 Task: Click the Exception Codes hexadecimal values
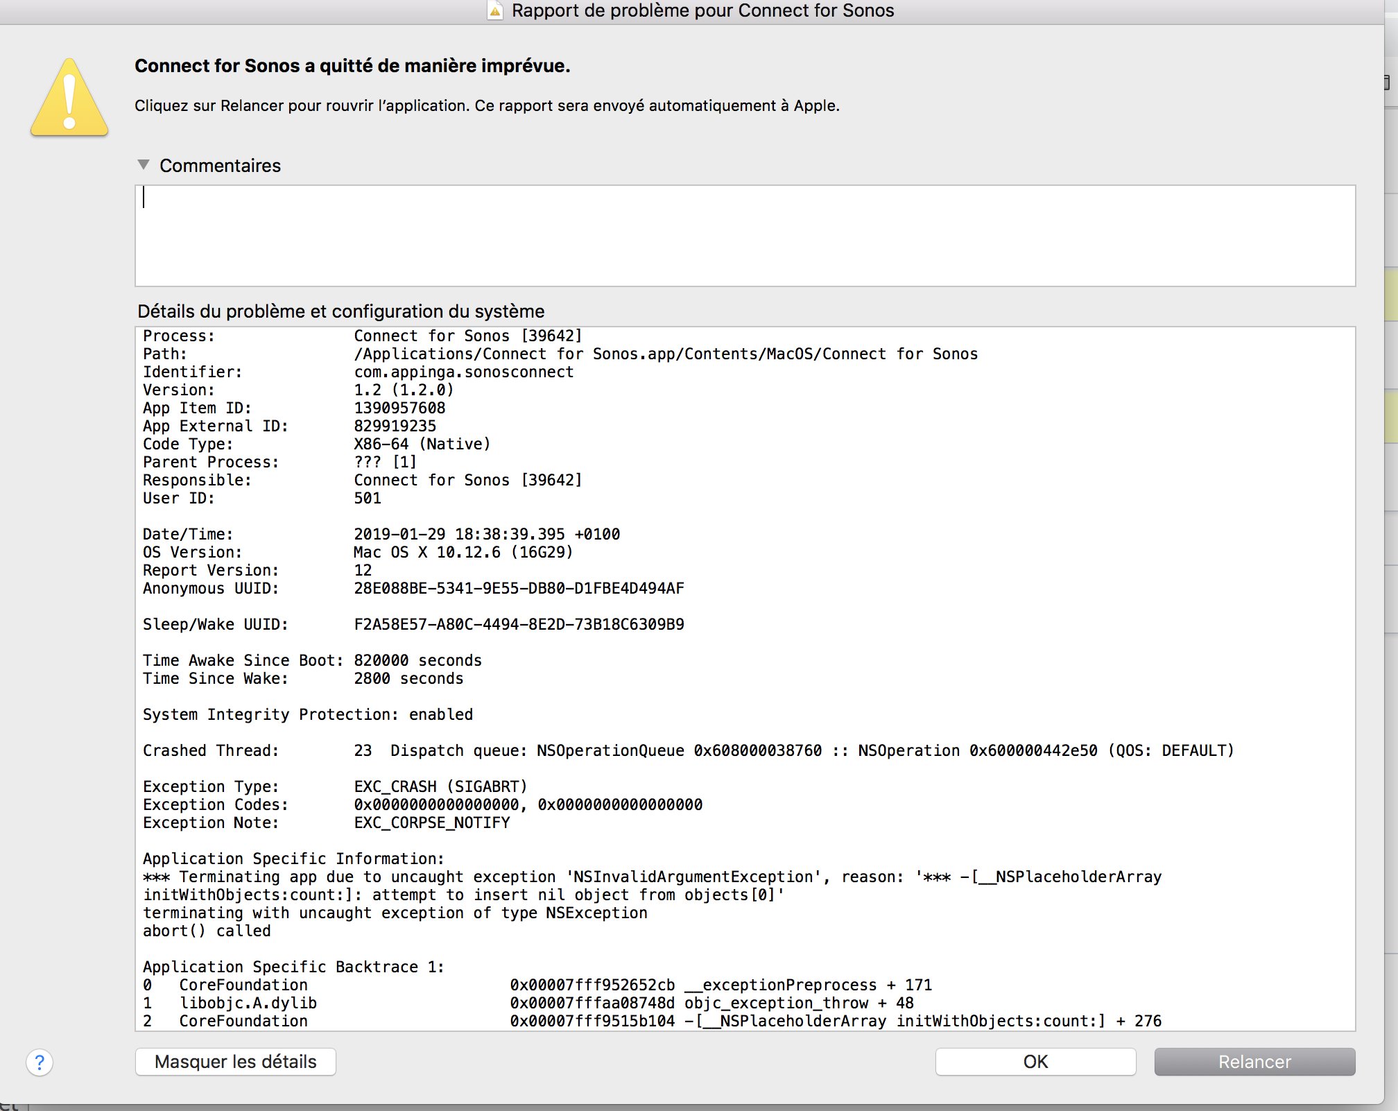(x=528, y=804)
